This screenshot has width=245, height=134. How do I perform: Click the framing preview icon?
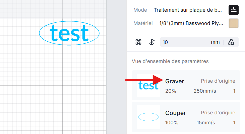(138, 42)
